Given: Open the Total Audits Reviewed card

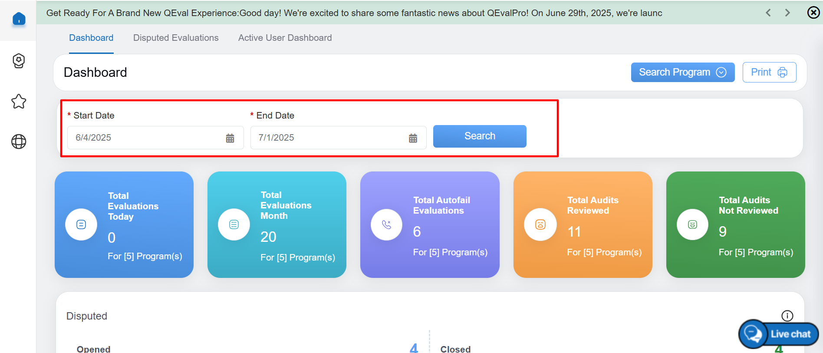Looking at the screenshot, I should coord(583,224).
